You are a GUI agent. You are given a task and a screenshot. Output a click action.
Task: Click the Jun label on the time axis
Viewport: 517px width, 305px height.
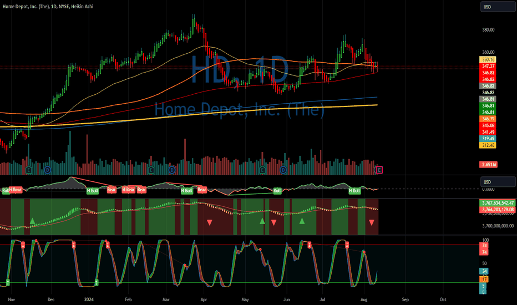point(287,299)
